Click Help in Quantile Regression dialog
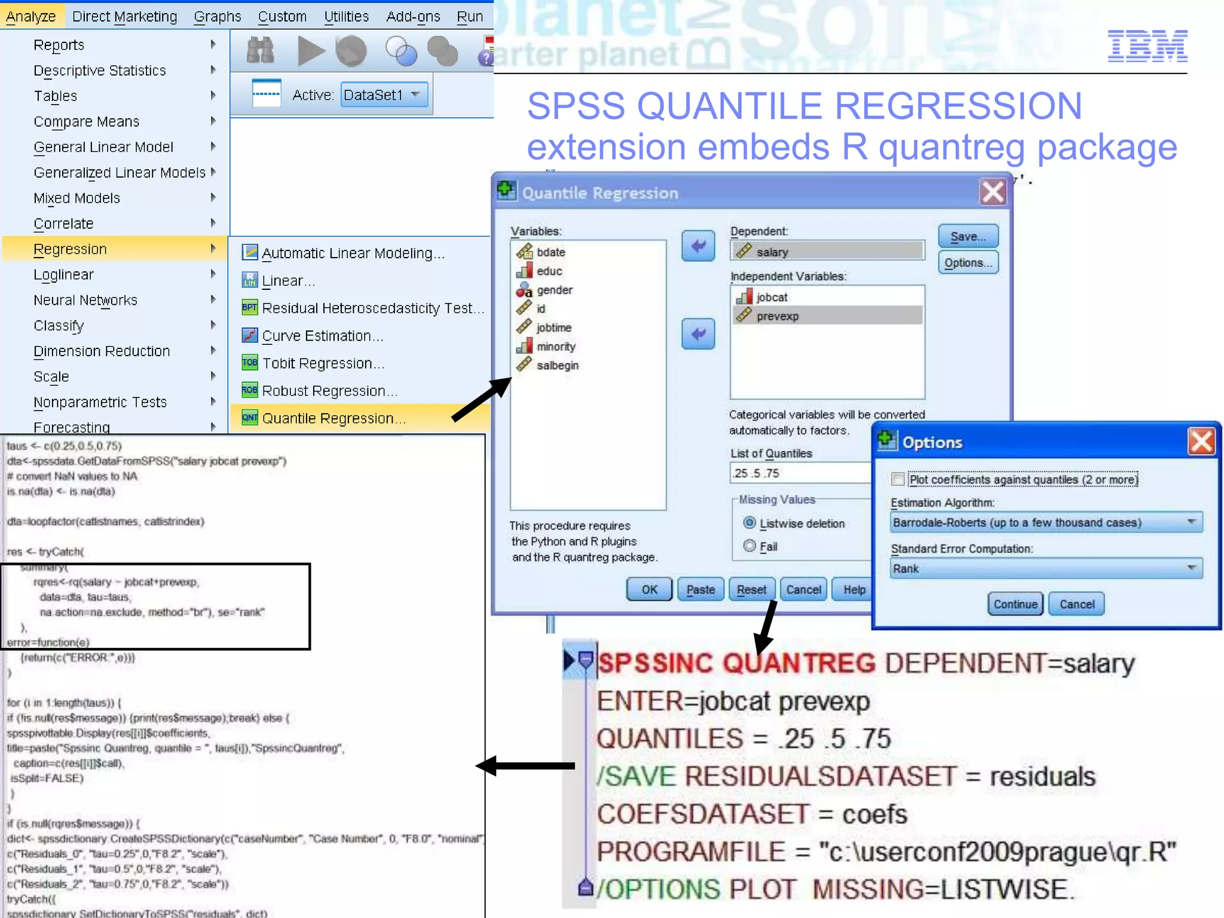The image size is (1224, 918). pyautogui.click(x=853, y=589)
